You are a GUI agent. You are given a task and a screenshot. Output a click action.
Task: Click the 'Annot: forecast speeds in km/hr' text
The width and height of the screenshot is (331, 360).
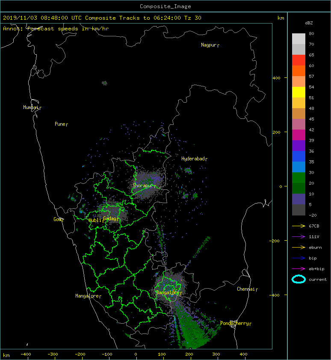56,29
